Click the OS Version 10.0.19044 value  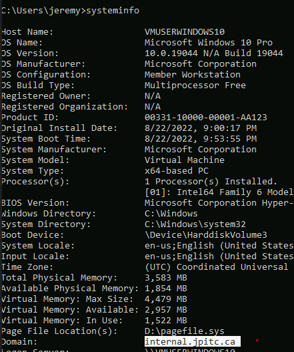pyautogui.click(x=214, y=53)
